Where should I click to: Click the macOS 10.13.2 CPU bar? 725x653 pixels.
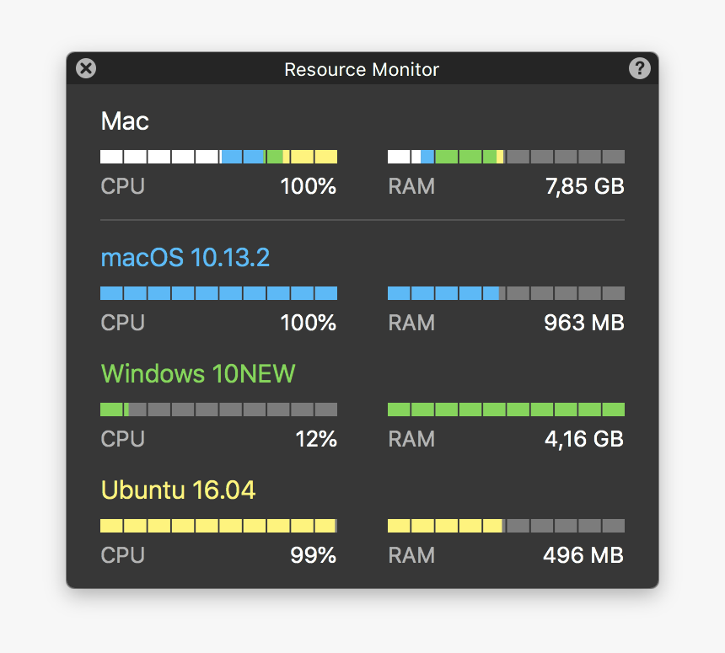tap(218, 293)
